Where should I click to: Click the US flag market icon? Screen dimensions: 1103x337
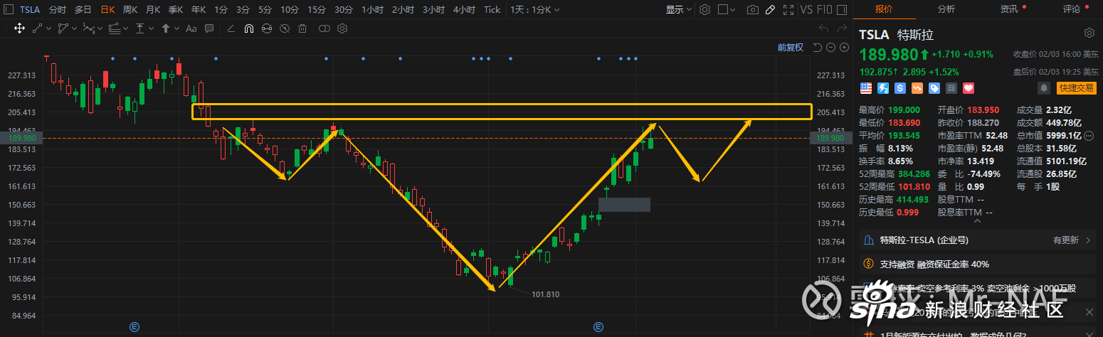coord(866,88)
